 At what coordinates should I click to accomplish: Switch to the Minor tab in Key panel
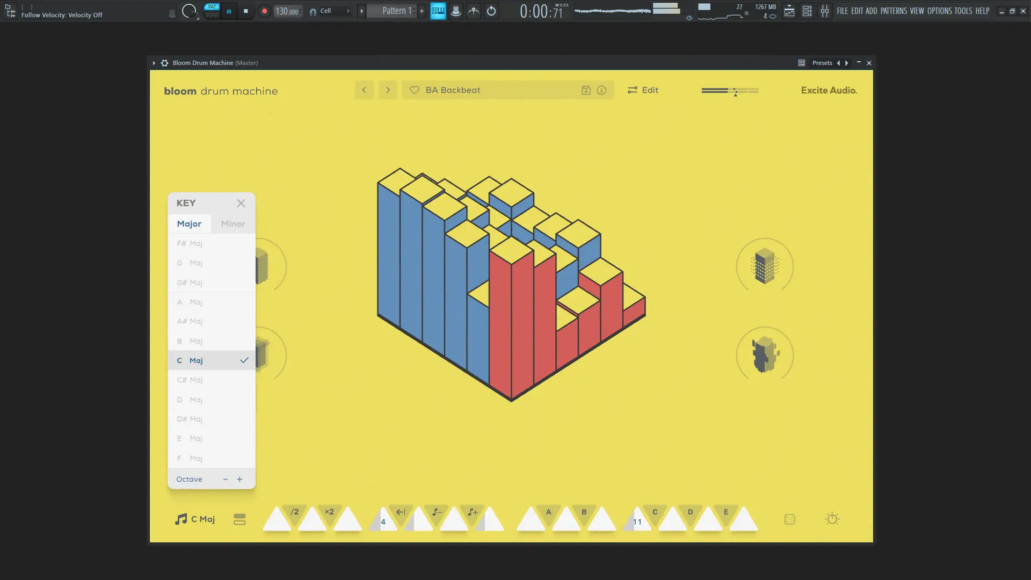[233, 224]
